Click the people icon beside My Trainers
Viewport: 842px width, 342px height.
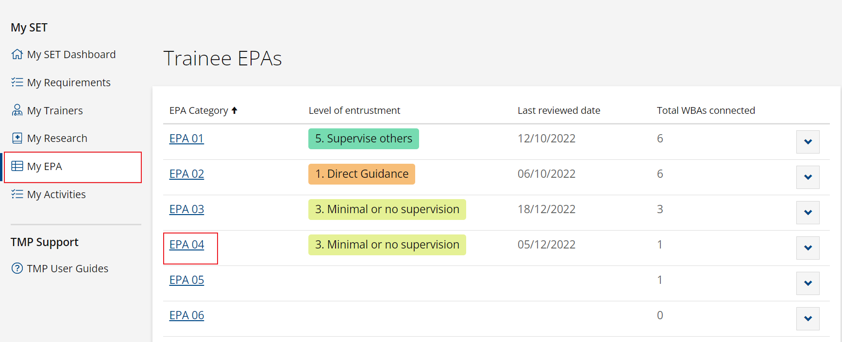17,110
